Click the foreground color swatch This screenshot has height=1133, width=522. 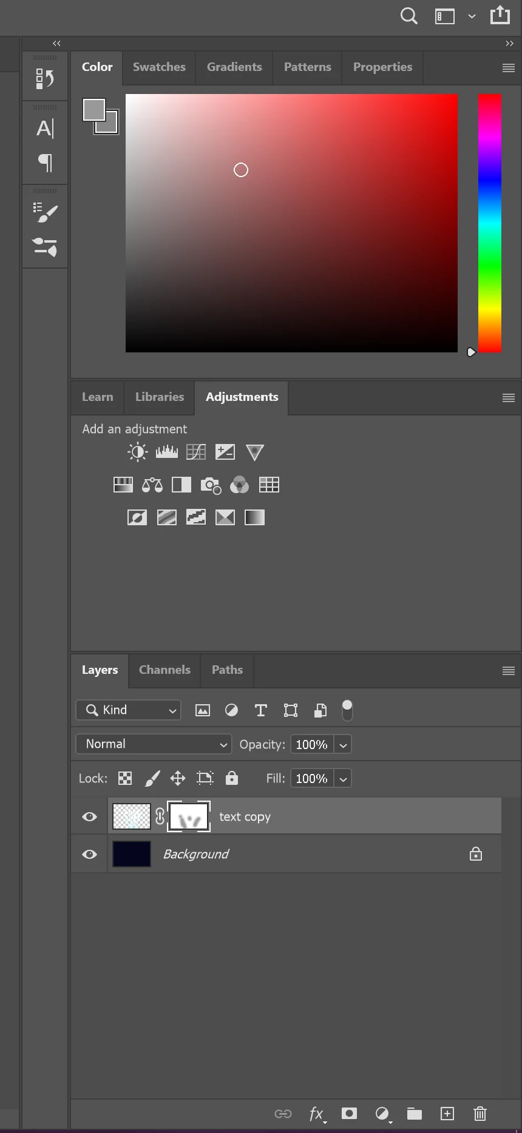(x=94, y=110)
